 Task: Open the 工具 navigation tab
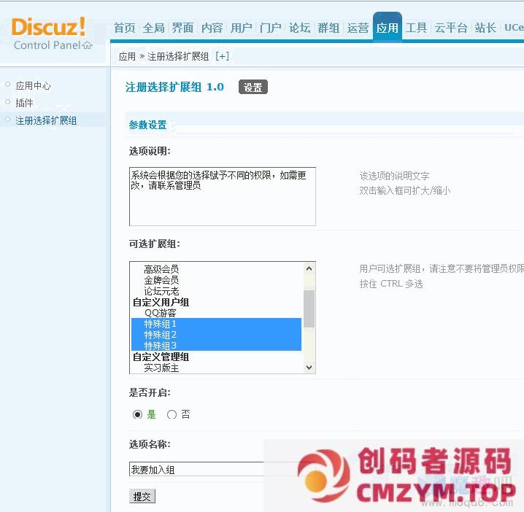tap(417, 28)
